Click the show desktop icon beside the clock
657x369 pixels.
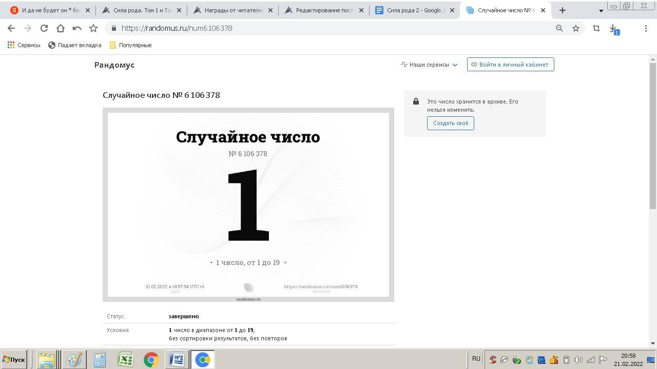[651, 360]
